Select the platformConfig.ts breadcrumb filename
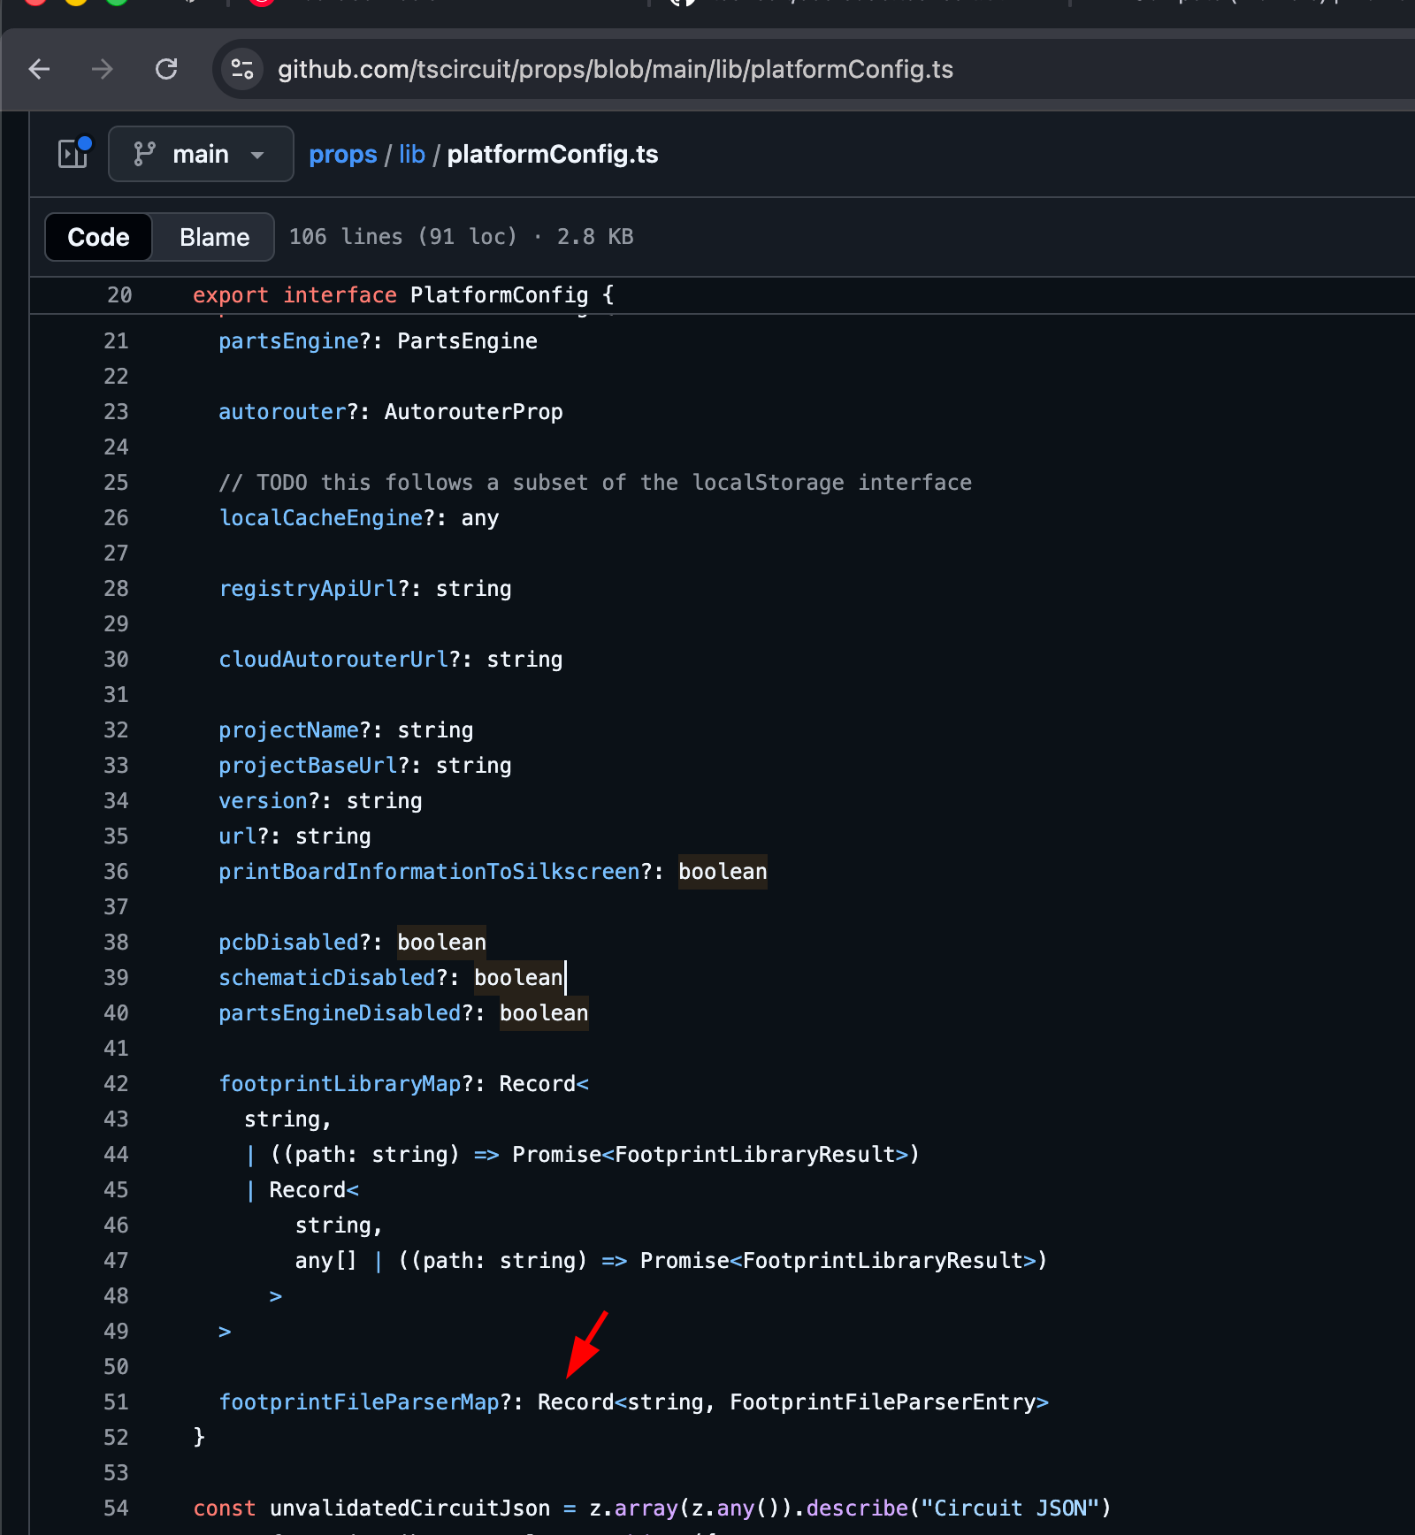1415x1535 pixels. click(x=552, y=154)
